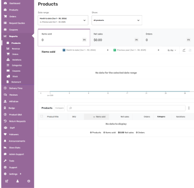194x188 pixels.
Task: Click the Reports chart icon
Action: [5, 36]
